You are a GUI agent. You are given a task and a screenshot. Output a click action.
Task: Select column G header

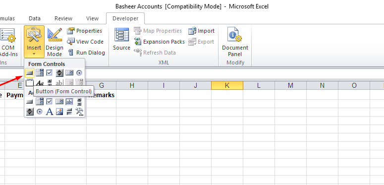click(102, 85)
